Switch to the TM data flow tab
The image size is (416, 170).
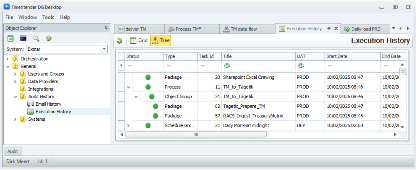(x=248, y=29)
